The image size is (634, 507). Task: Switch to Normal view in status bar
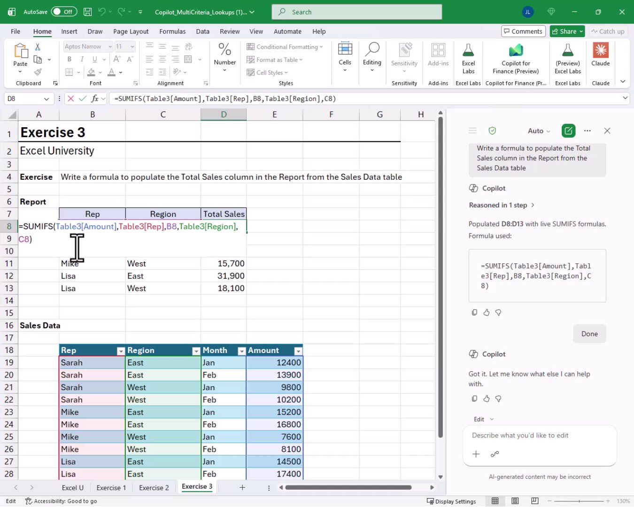point(495,501)
